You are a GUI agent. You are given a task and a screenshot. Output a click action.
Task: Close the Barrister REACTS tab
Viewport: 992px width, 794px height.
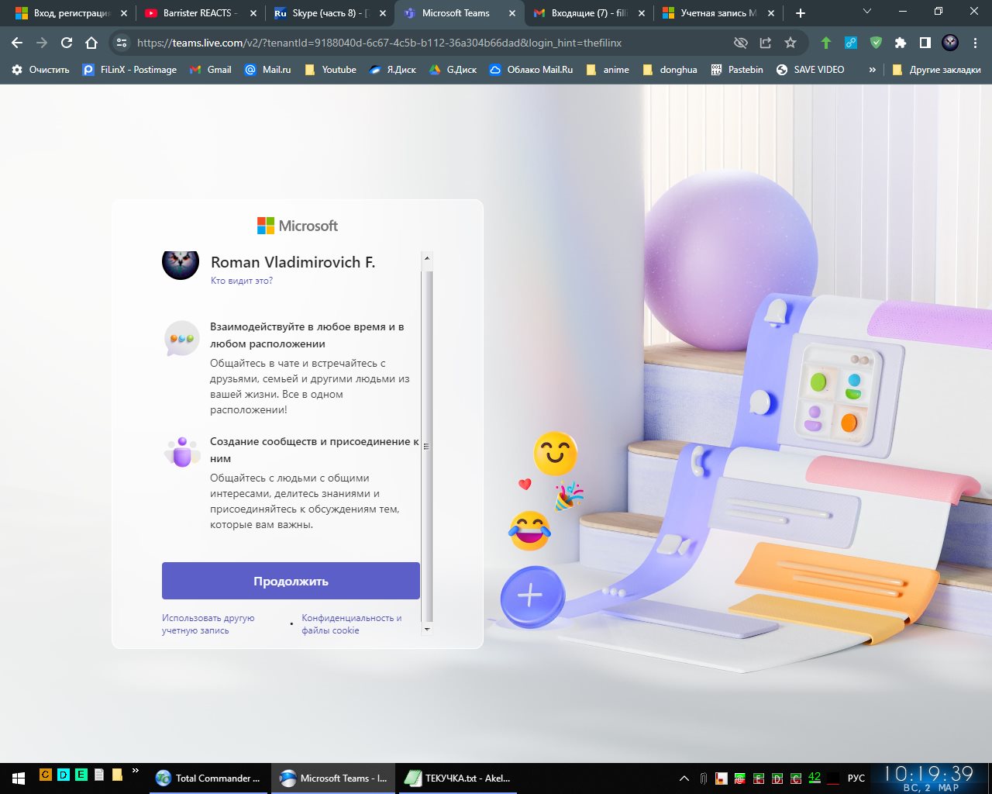pyautogui.click(x=253, y=13)
